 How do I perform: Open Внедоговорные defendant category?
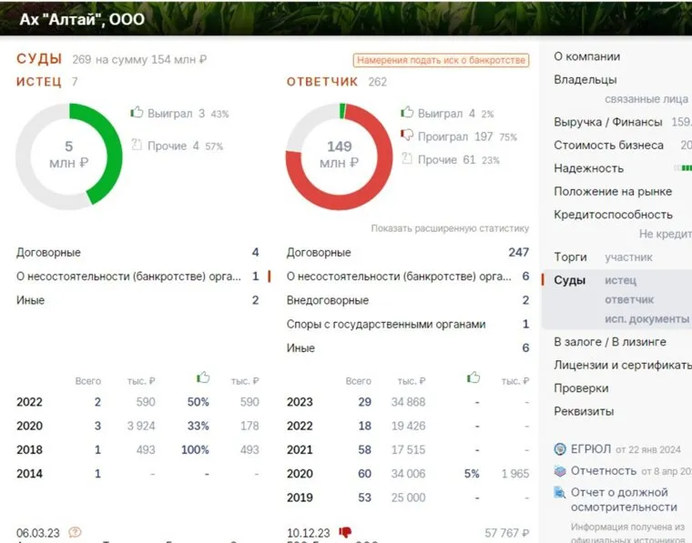328,300
